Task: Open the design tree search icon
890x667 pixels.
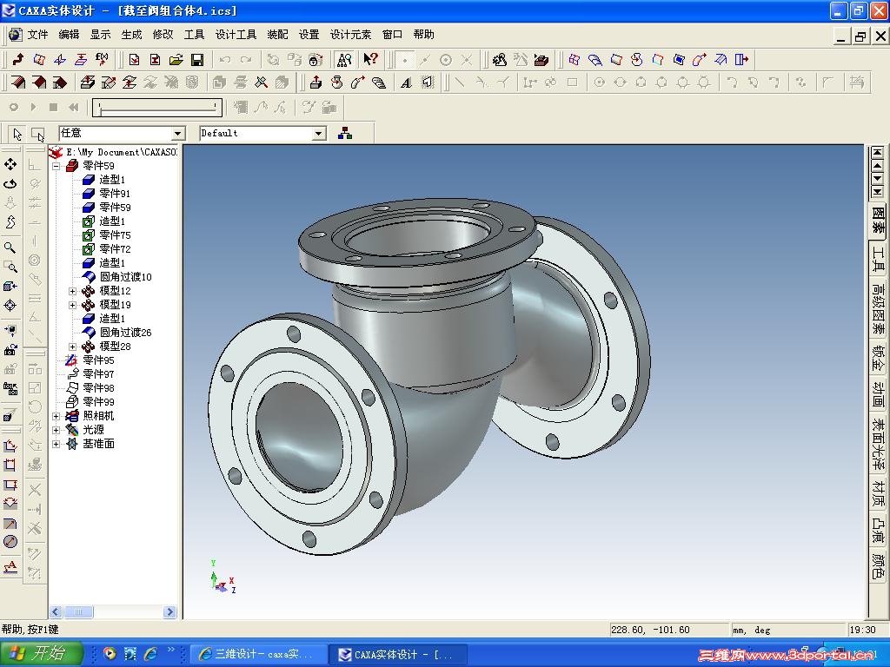Action: [344, 60]
